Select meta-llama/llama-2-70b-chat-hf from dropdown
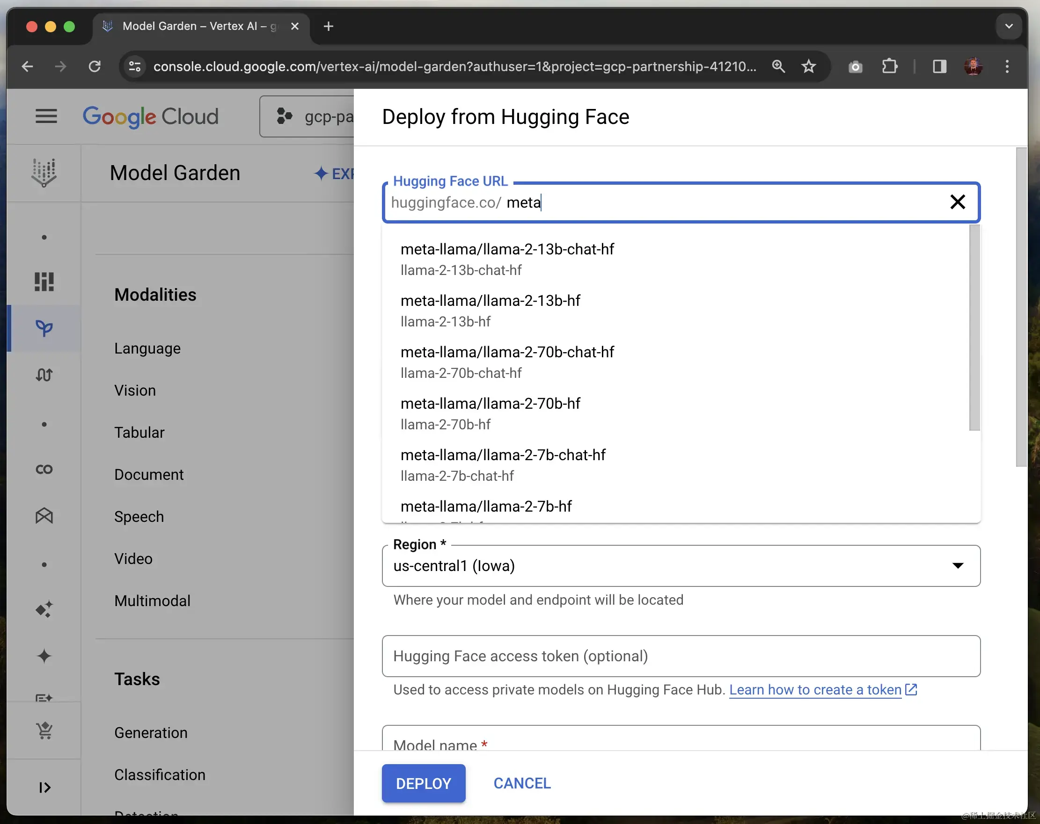 coord(507,352)
